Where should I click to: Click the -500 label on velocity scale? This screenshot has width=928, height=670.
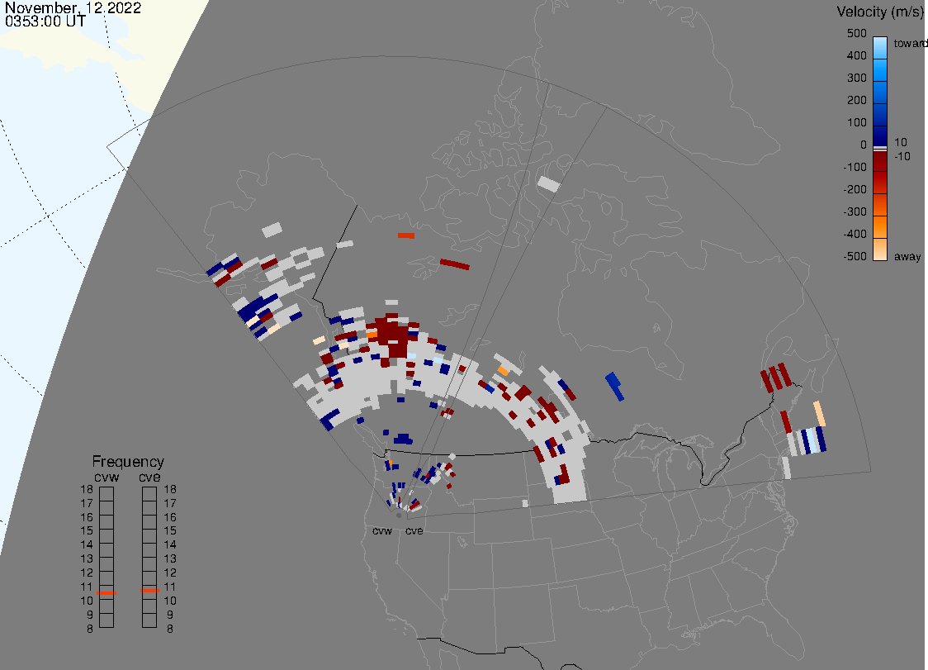(855, 256)
